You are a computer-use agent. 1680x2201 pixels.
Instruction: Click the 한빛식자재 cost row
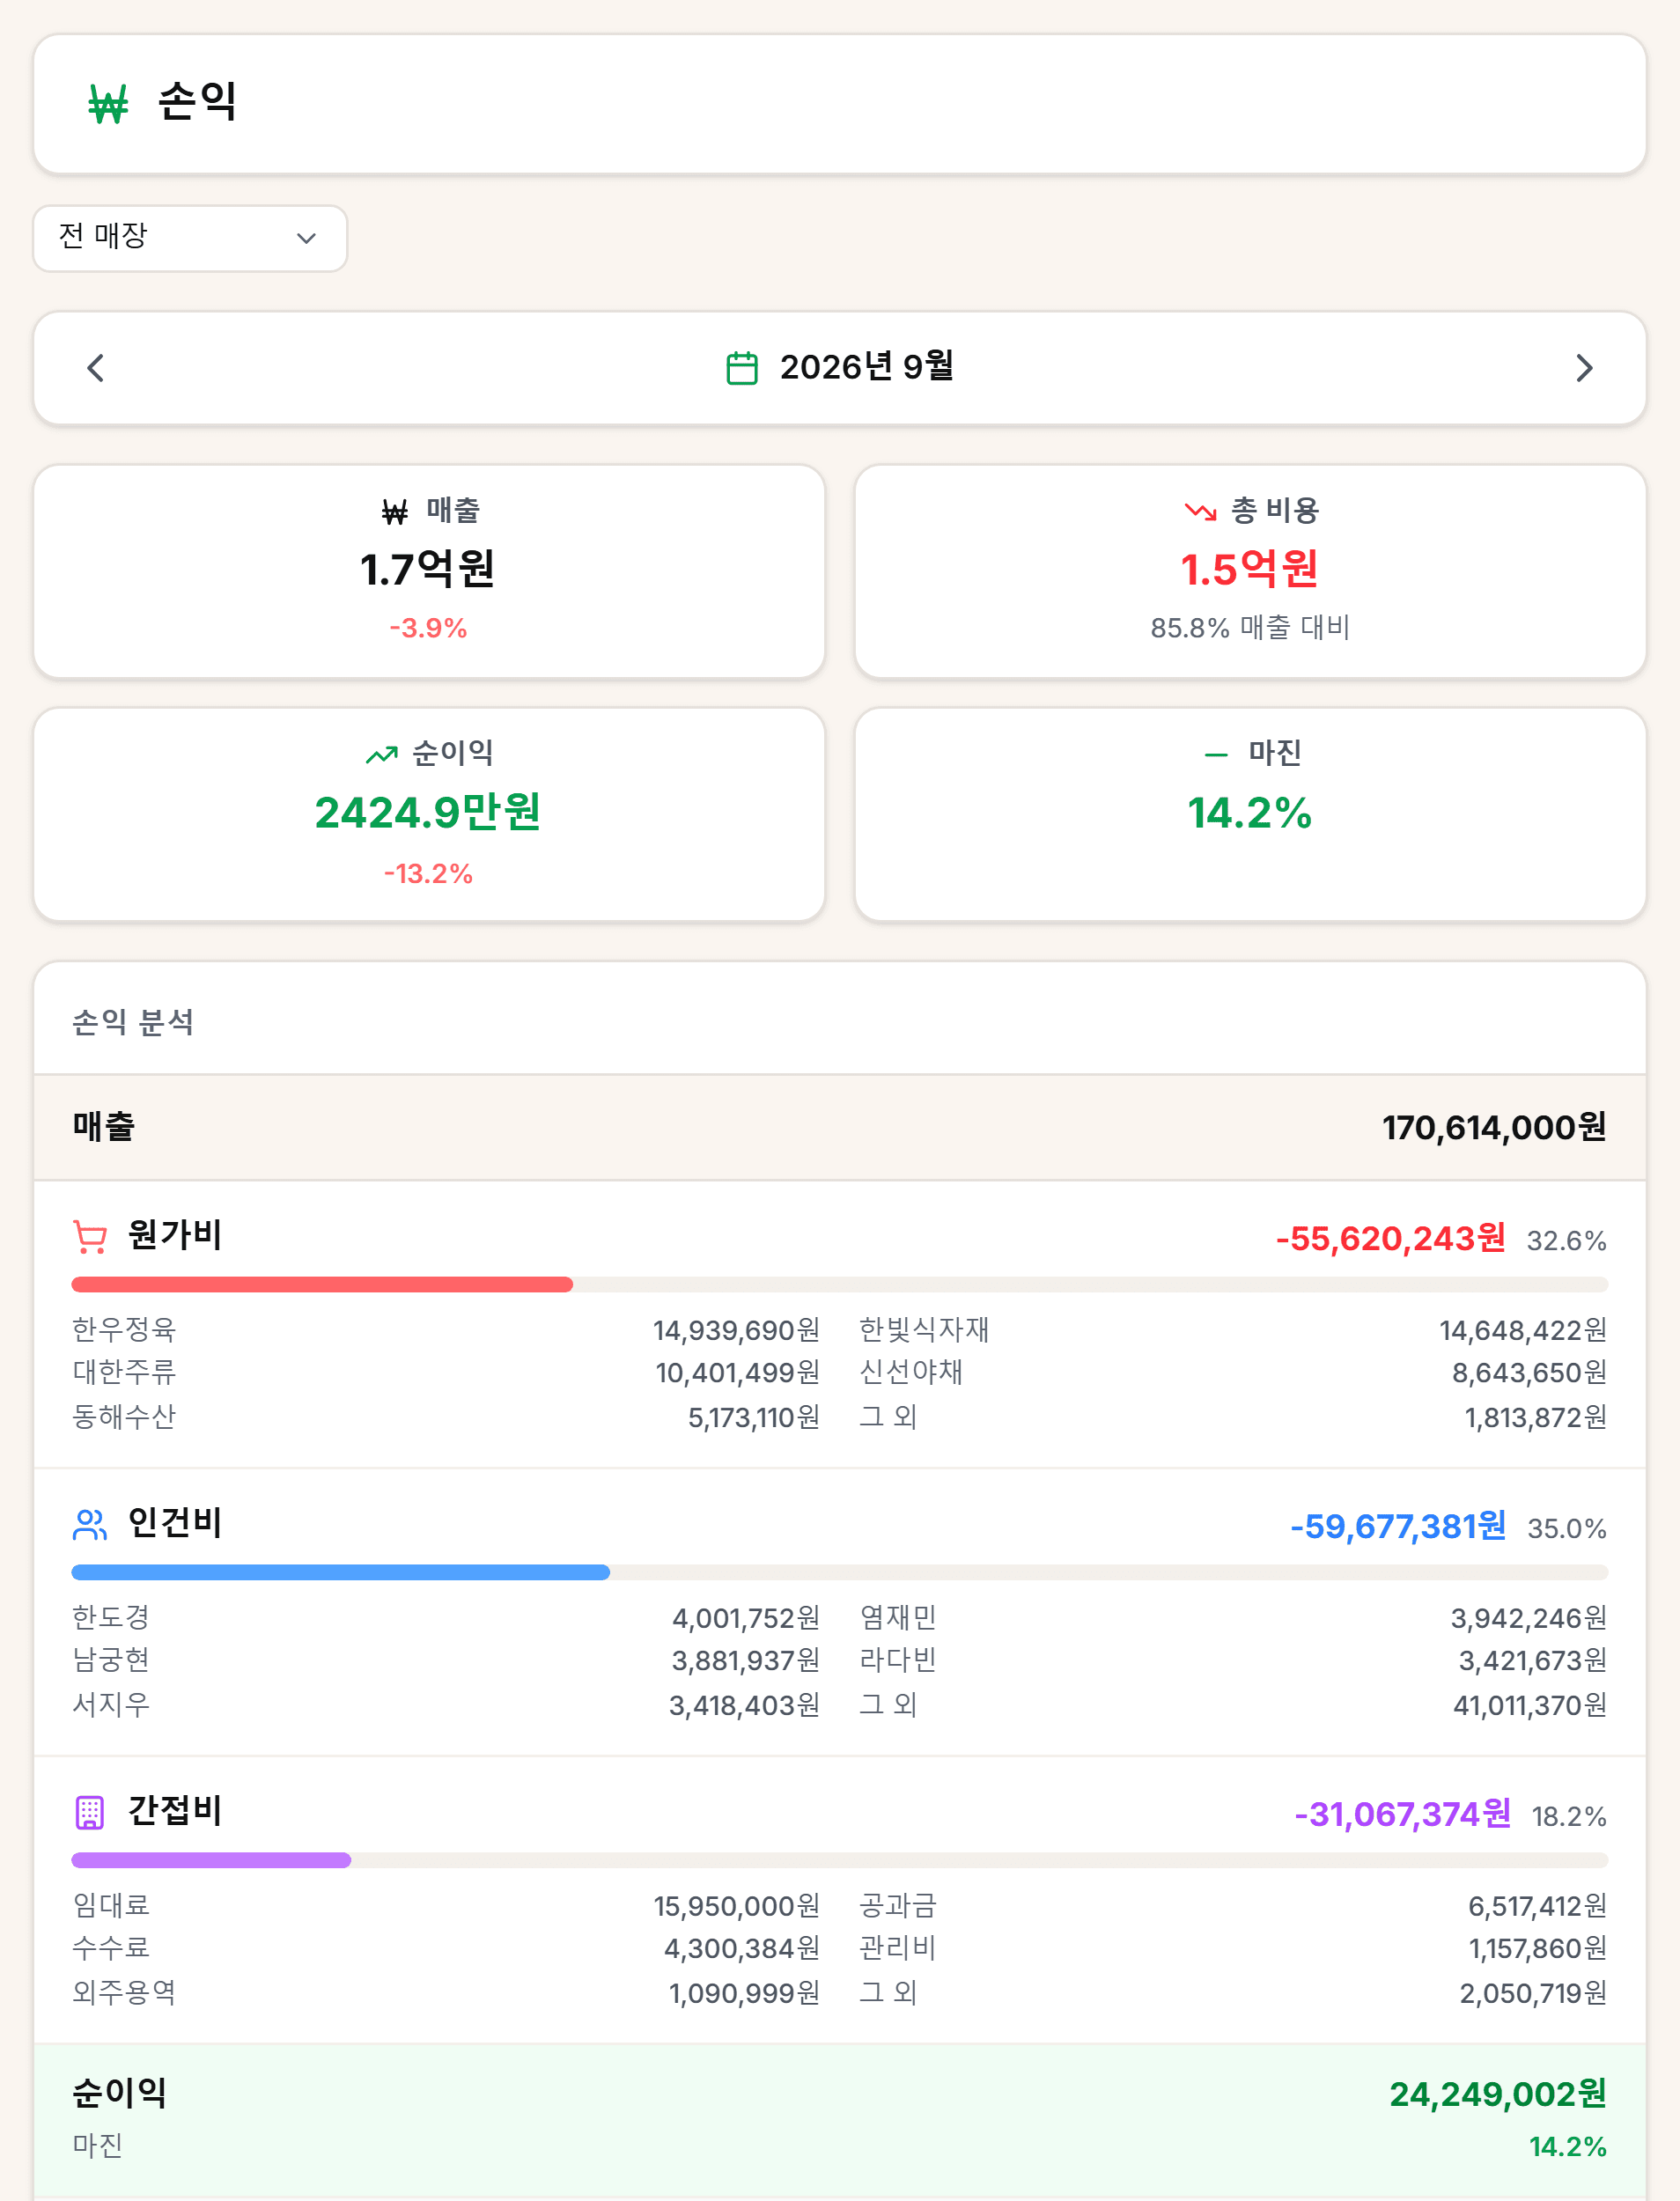[x=1233, y=1330]
